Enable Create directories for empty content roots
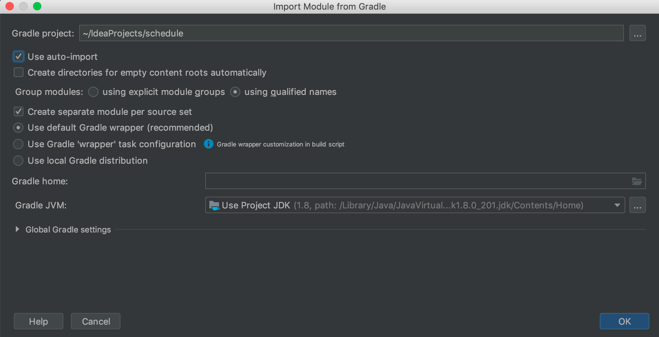Viewport: 659px width, 337px height. 19,73
